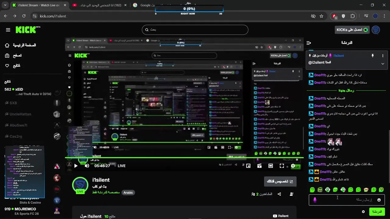Bookmark this page with star icon
The image size is (390, 219).
click(x=321, y=16)
